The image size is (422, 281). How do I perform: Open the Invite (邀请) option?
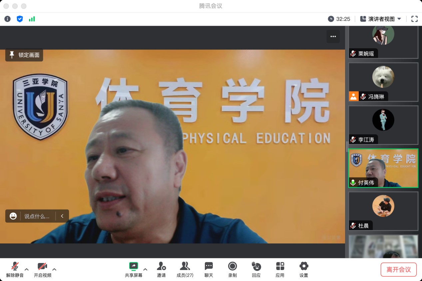pyautogui.click(x=161, y=269)
